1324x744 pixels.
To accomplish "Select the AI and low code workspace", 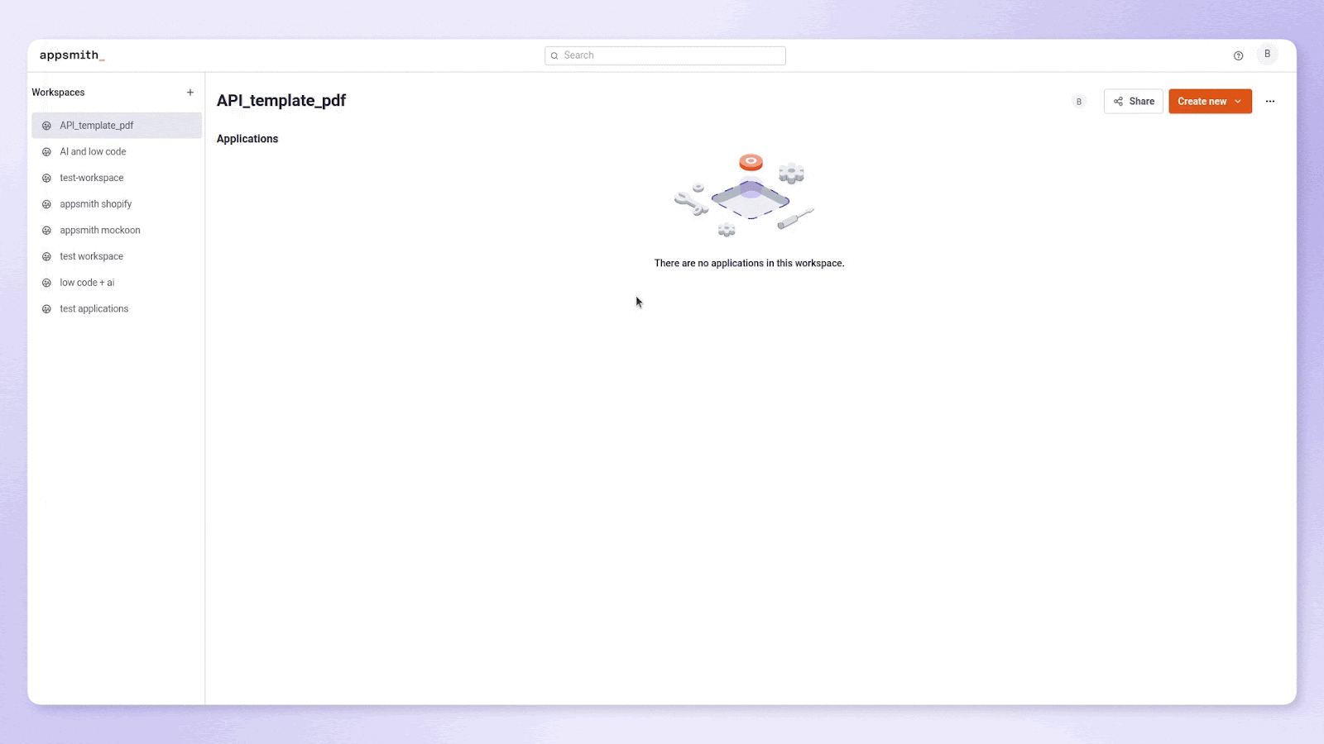I will [x=93, y=151].
